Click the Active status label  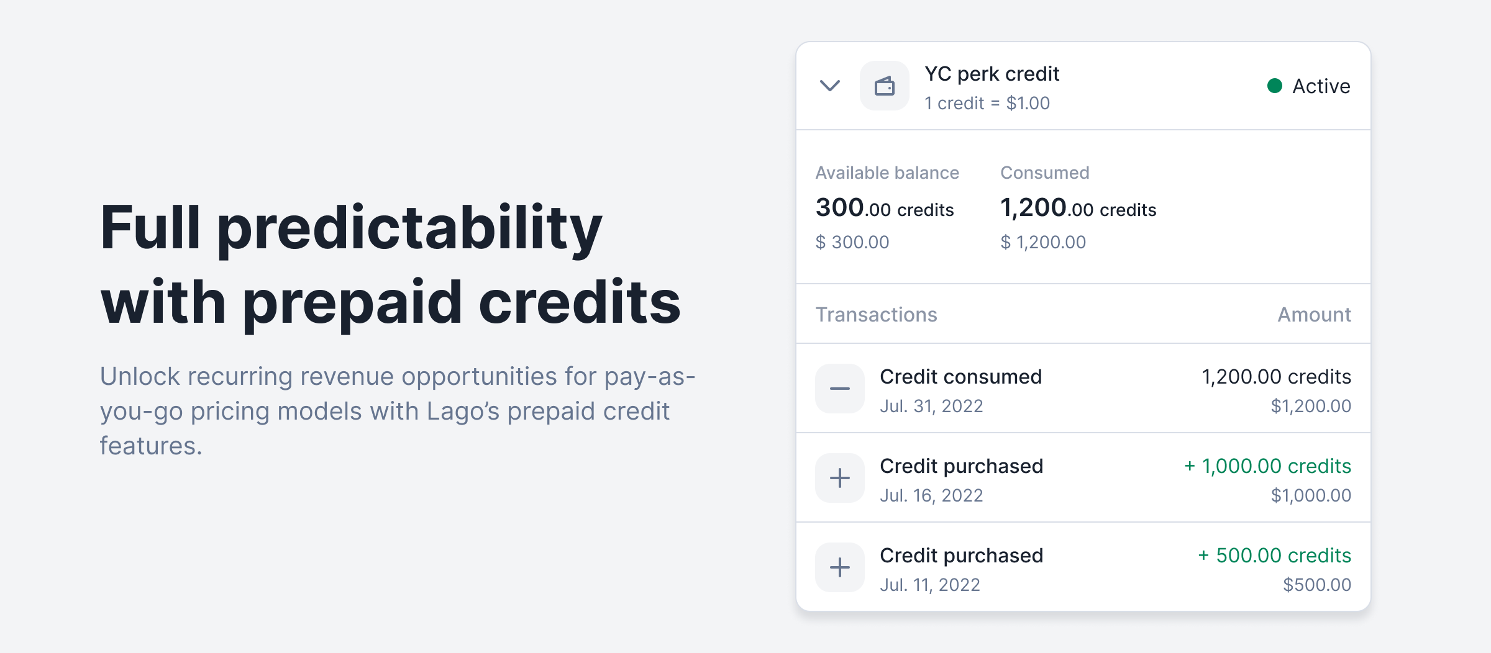1321,86
